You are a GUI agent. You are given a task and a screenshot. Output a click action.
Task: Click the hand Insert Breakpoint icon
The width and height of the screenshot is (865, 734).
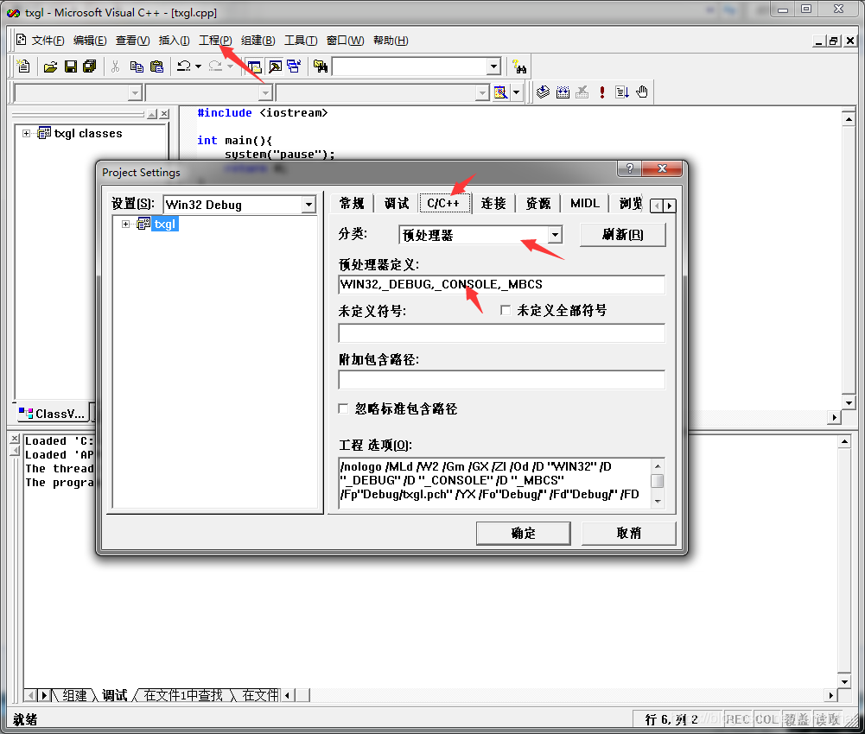point(641,92)
